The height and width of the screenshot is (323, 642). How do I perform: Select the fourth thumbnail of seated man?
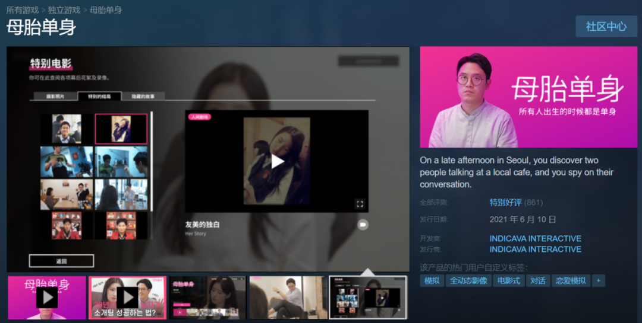point(288,298)
